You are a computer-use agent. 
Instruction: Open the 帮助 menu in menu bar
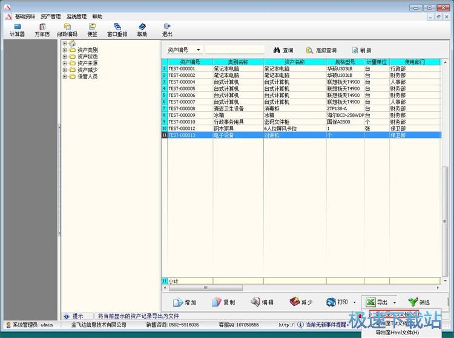pyautogui.click(x=97, y=16)
